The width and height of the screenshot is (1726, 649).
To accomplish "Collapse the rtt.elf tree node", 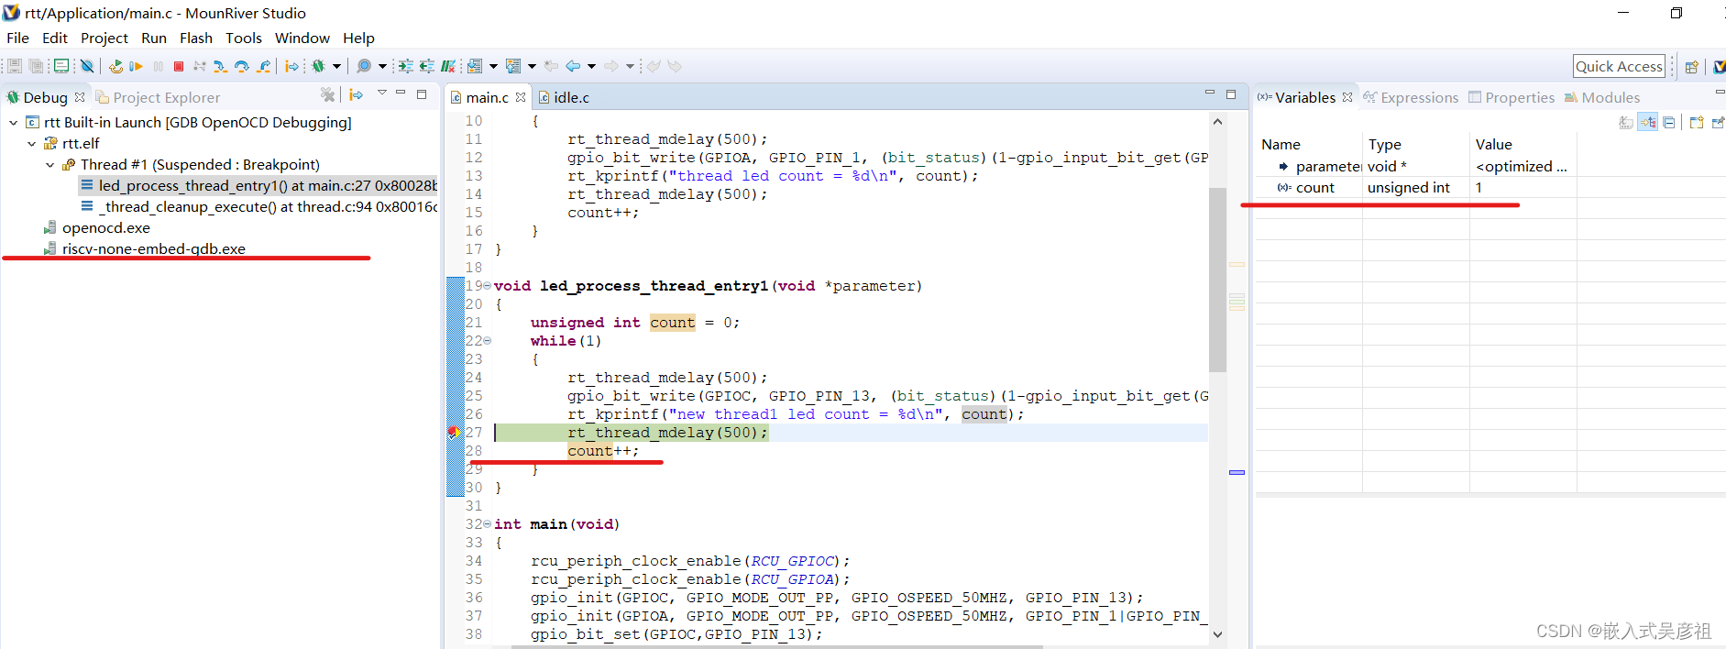I will pyautogui.click(x=32, y=143).
